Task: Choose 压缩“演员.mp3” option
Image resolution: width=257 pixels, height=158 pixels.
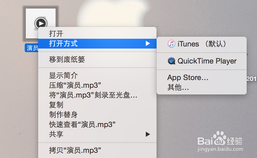Action: pyautogui.click(x=97, y=85)
